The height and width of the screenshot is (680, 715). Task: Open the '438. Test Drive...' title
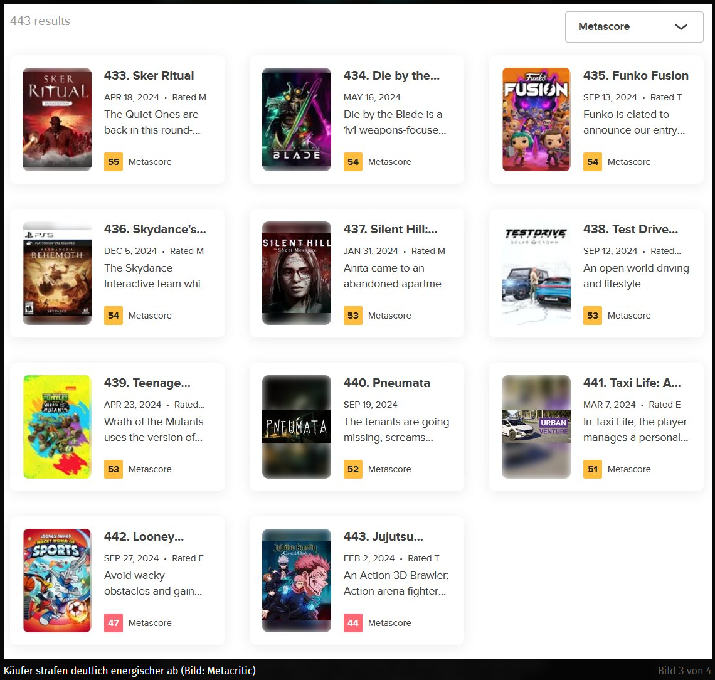coord(630,230)
